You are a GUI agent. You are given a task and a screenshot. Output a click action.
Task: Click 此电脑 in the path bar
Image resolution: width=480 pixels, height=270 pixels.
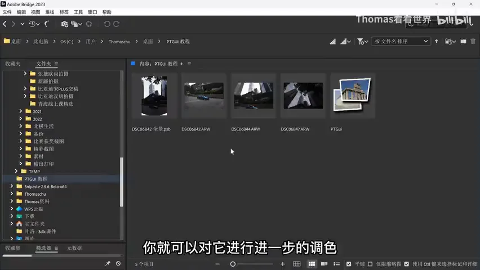pyautogui.click(x=41, y=42)
